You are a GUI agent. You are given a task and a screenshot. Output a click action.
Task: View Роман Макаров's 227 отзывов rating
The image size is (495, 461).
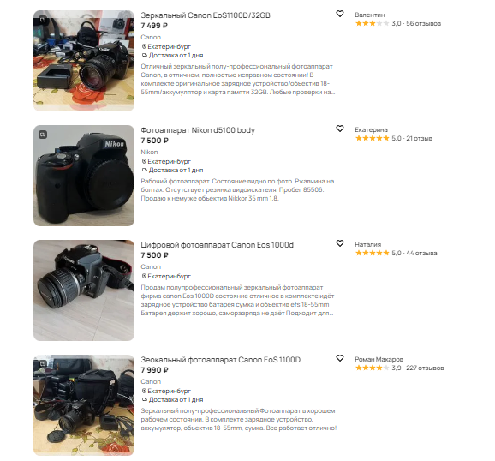(399, 368)
